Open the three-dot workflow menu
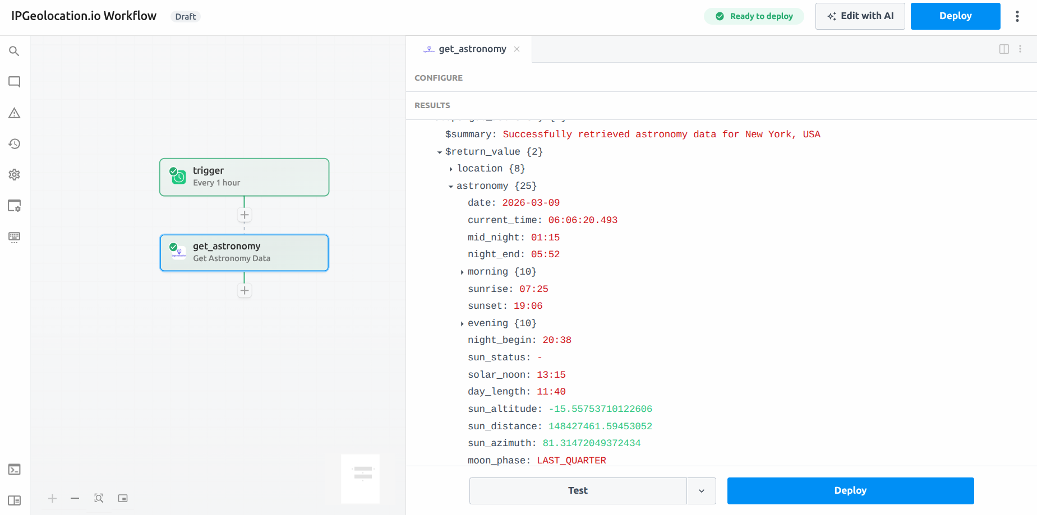The height and width of the screenshot is (515, 1037). point(1017,16)
